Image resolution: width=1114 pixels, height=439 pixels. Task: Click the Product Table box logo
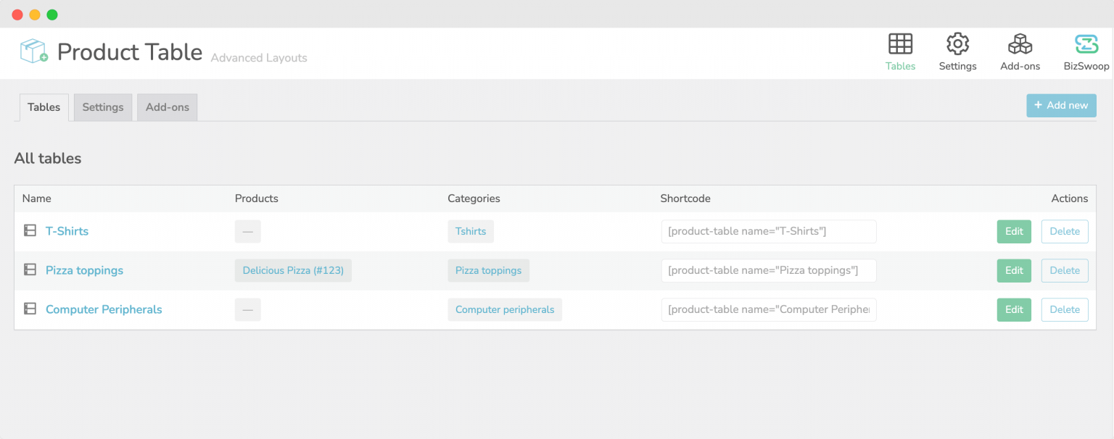pyautogui.click(x=33, y=51)
